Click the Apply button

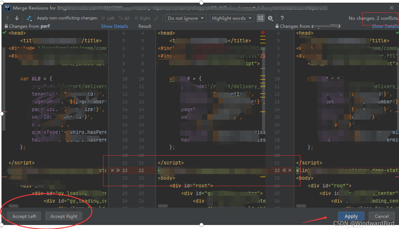(x=351, y=216)
